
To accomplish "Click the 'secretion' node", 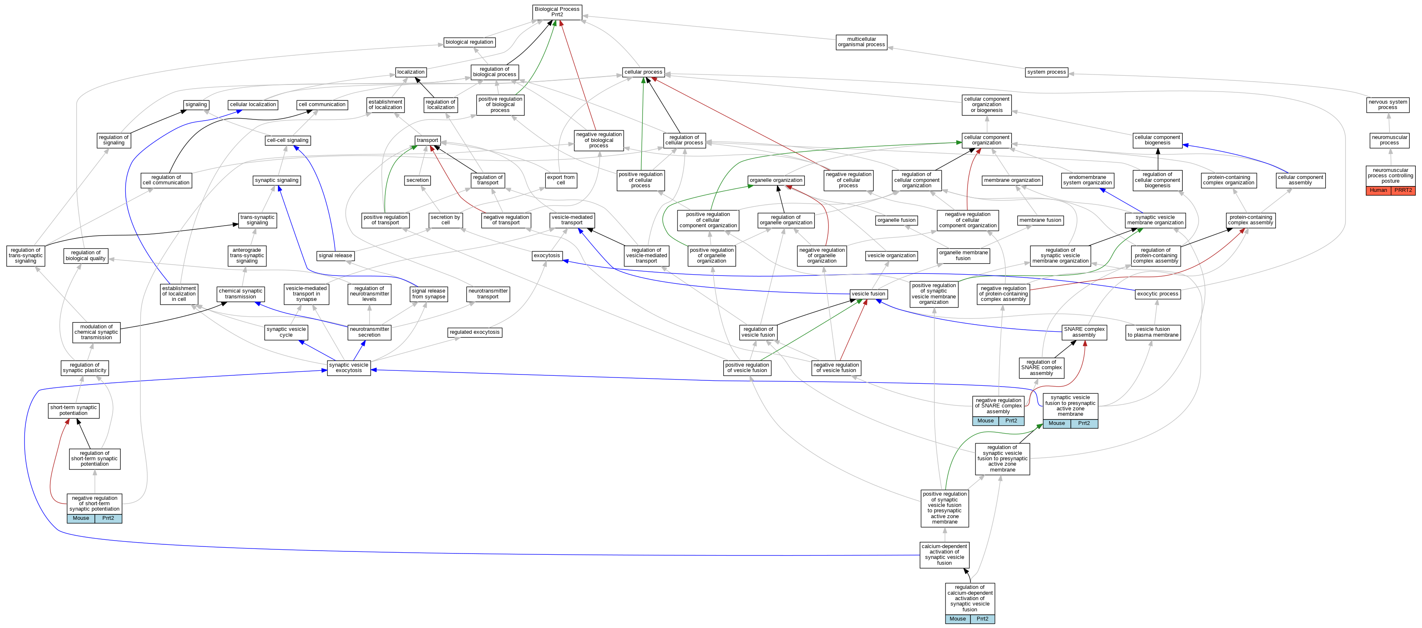I will tap(417, 181).
